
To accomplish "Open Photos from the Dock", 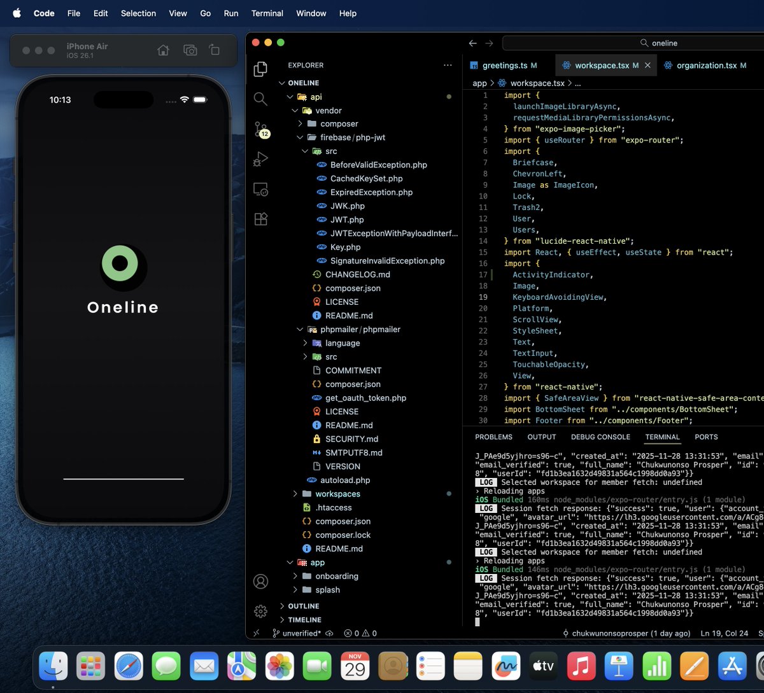I will (x=279, y=666).
